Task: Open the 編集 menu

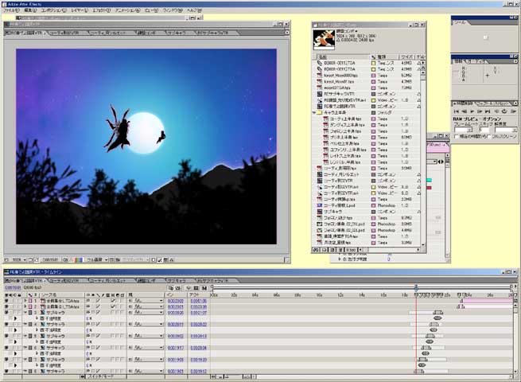Action: (x=29, y=10)
